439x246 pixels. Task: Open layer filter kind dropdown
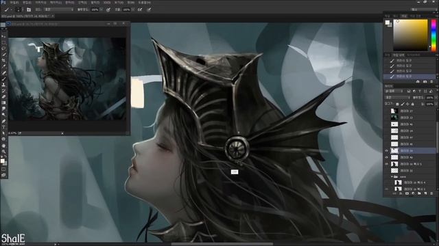tap(394, 91)
